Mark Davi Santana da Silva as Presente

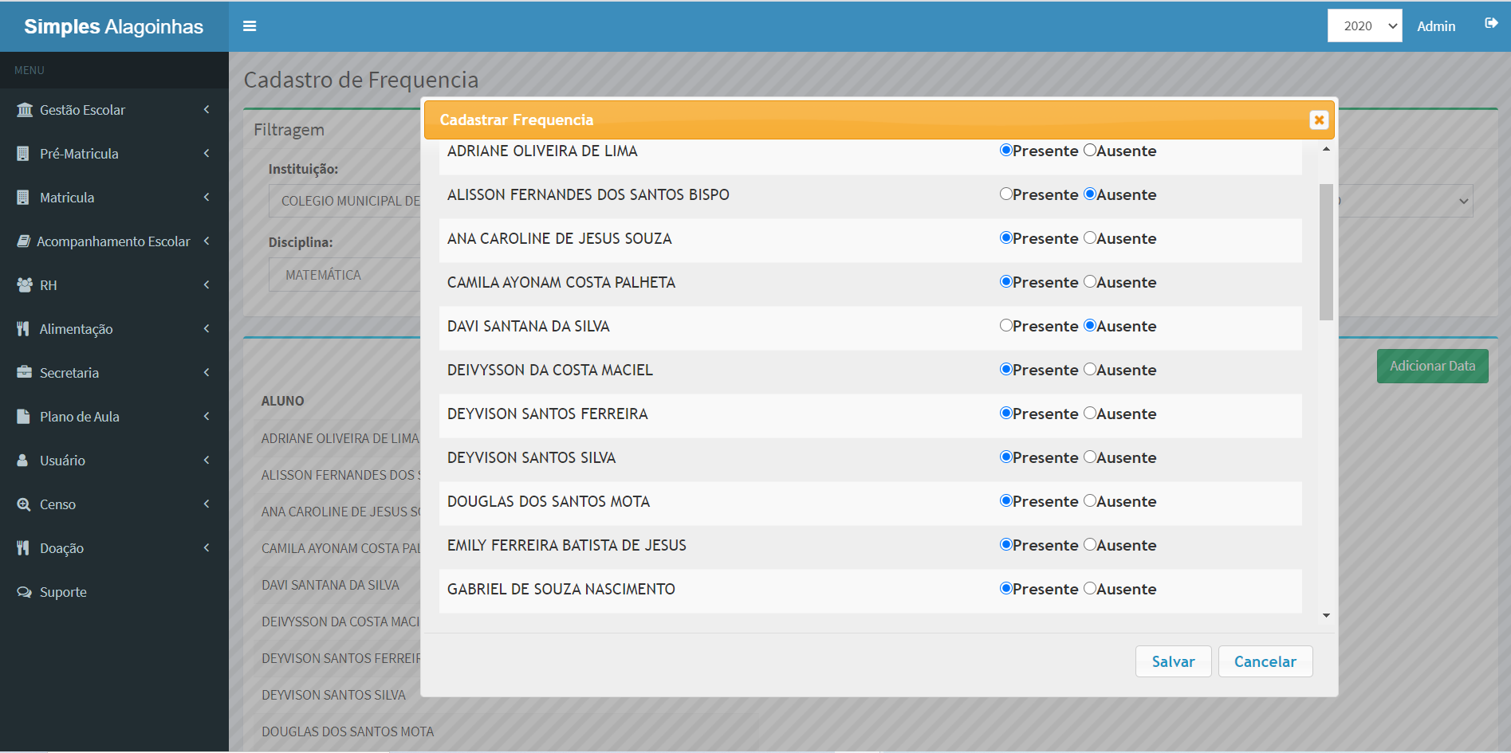point(1006,326)
